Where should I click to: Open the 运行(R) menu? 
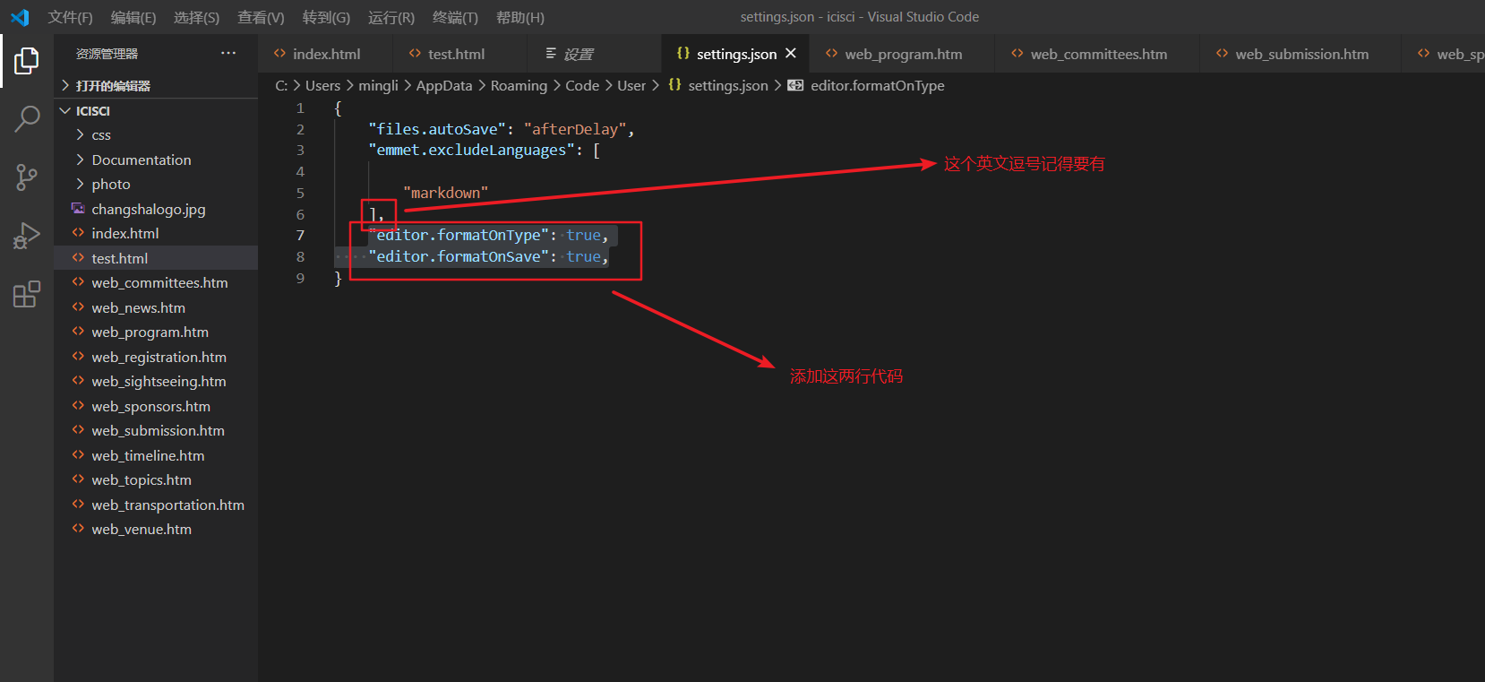[x=391, y=17]
